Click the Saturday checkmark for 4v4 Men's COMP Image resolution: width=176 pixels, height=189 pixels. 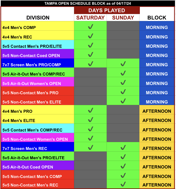pyautogui.click(x=90, y=26)
